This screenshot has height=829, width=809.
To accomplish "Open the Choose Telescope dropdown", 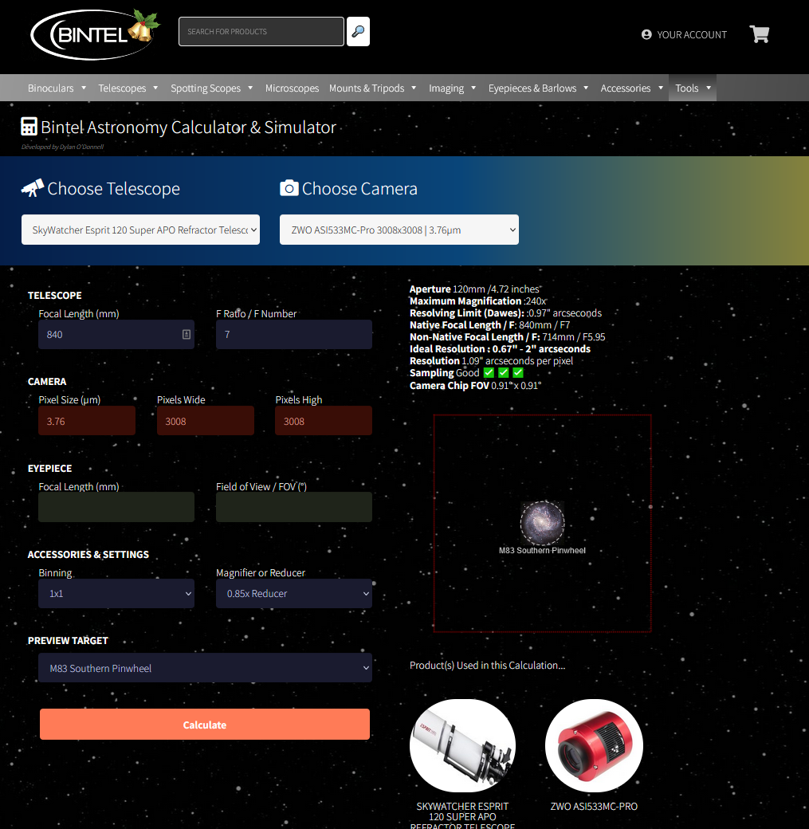I will coord(140,230).
